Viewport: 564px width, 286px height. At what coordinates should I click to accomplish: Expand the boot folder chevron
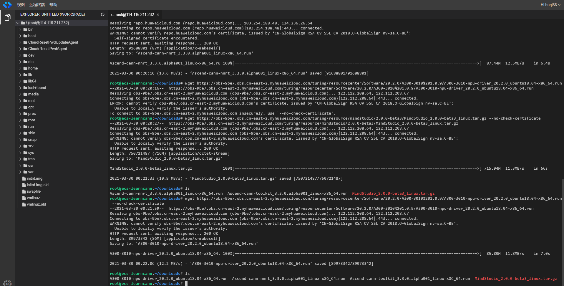[20, 36]
